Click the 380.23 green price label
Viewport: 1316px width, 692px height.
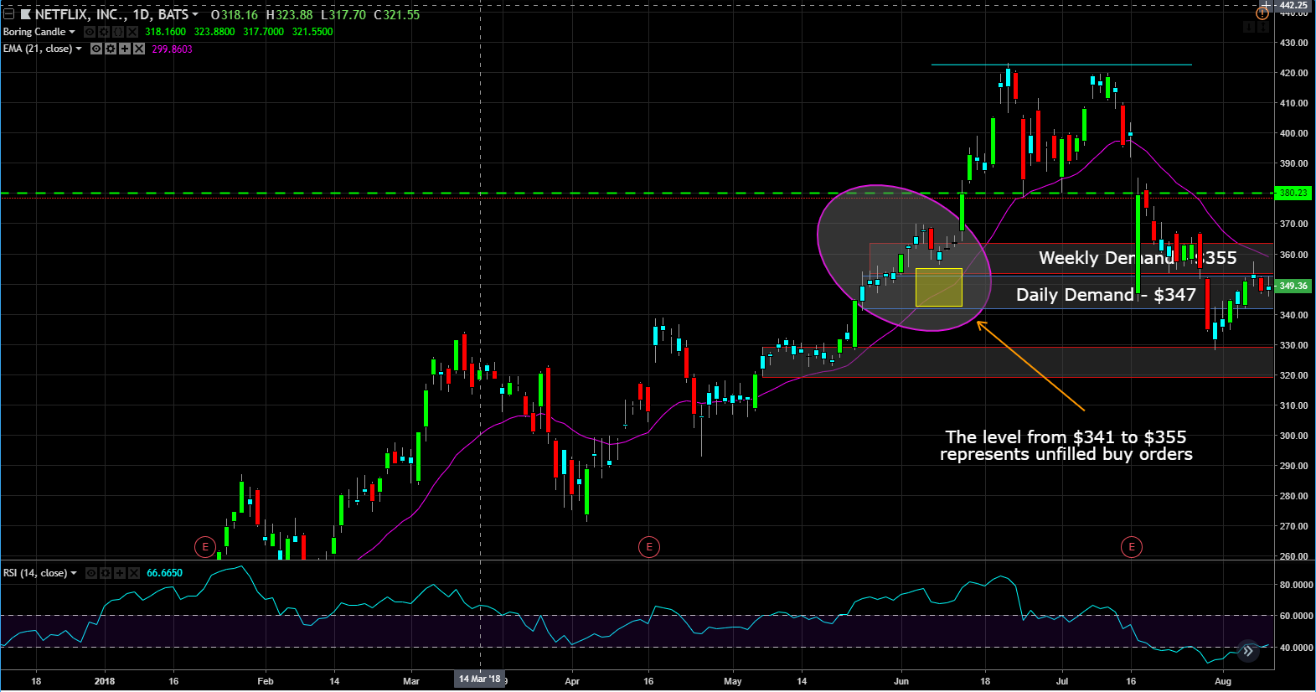coord(1293,194)
